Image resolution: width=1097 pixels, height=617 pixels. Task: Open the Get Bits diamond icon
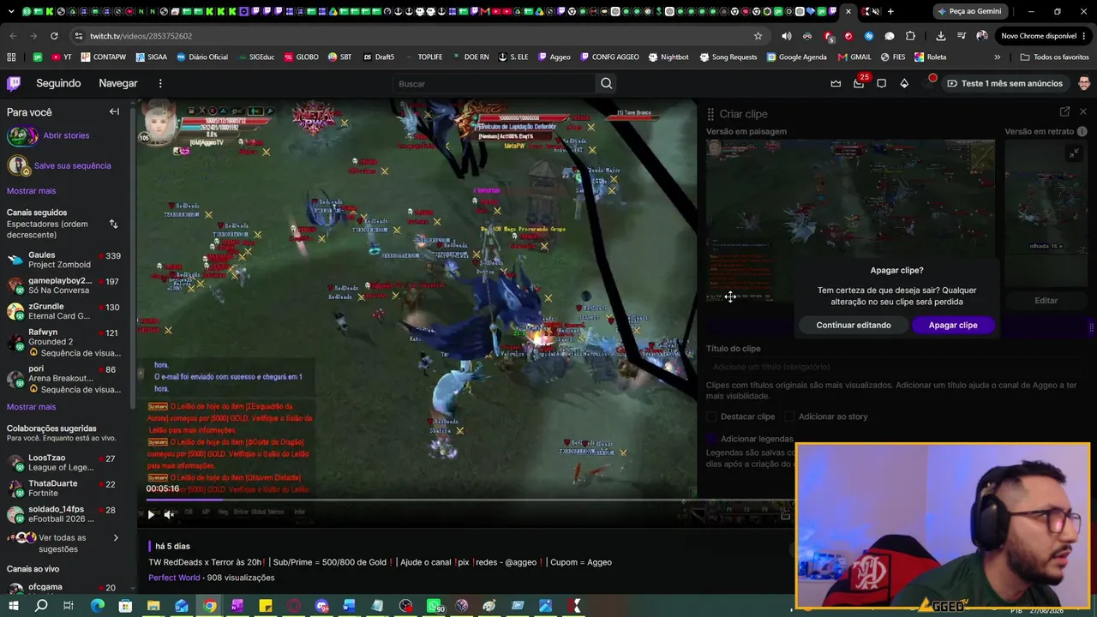click(x=904, y=83)
